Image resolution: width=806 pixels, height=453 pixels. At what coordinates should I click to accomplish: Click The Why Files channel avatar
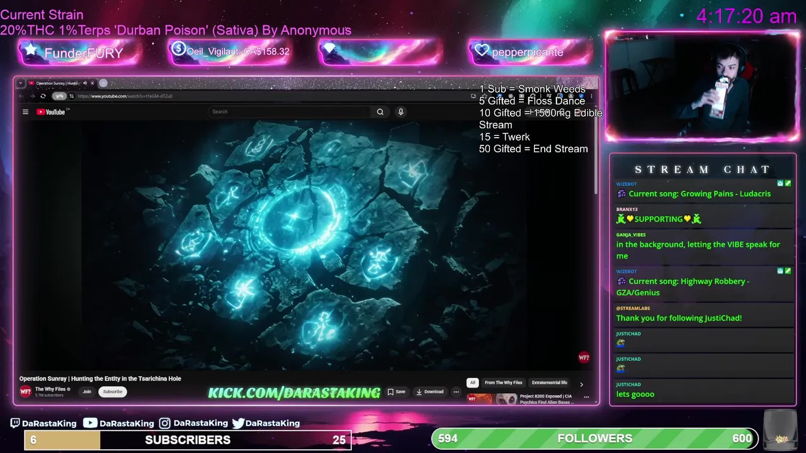coord(25,391)
